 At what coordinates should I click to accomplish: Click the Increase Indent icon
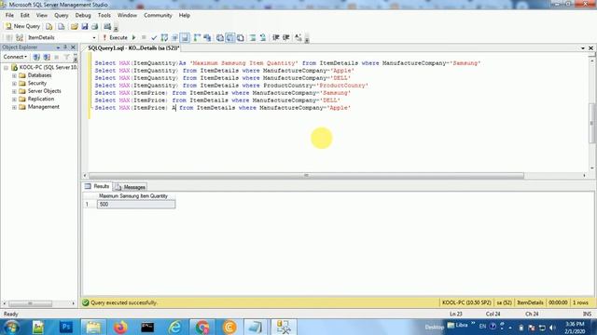tap(286, 37)
